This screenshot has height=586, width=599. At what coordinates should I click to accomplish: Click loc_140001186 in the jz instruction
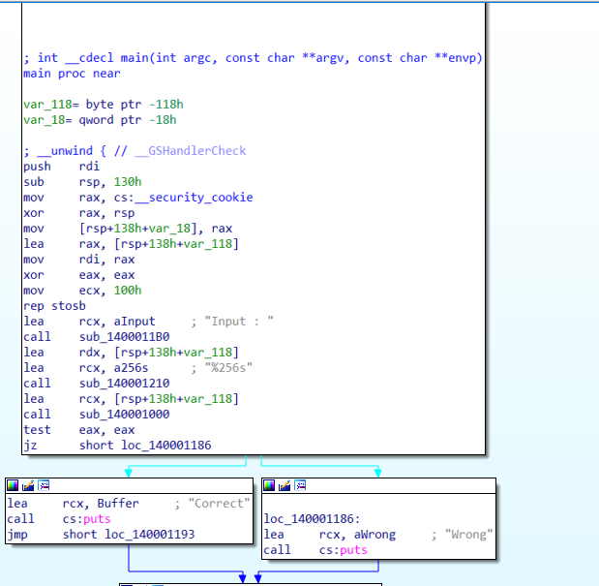click(x=165, y=446)
